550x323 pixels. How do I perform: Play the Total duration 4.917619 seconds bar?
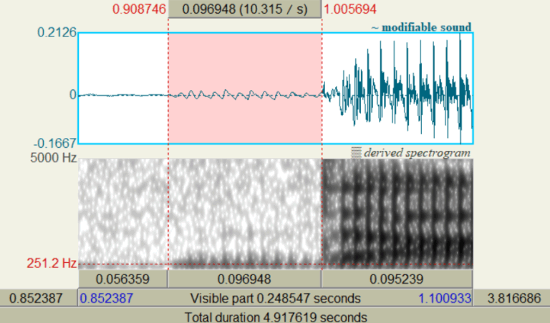tap(275, 316)
